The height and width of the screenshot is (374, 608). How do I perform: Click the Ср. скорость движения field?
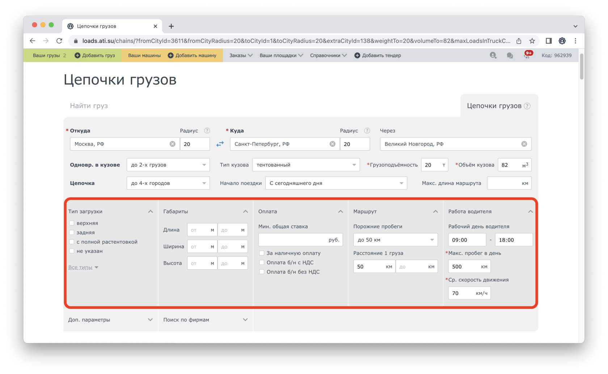coord(469,293)
